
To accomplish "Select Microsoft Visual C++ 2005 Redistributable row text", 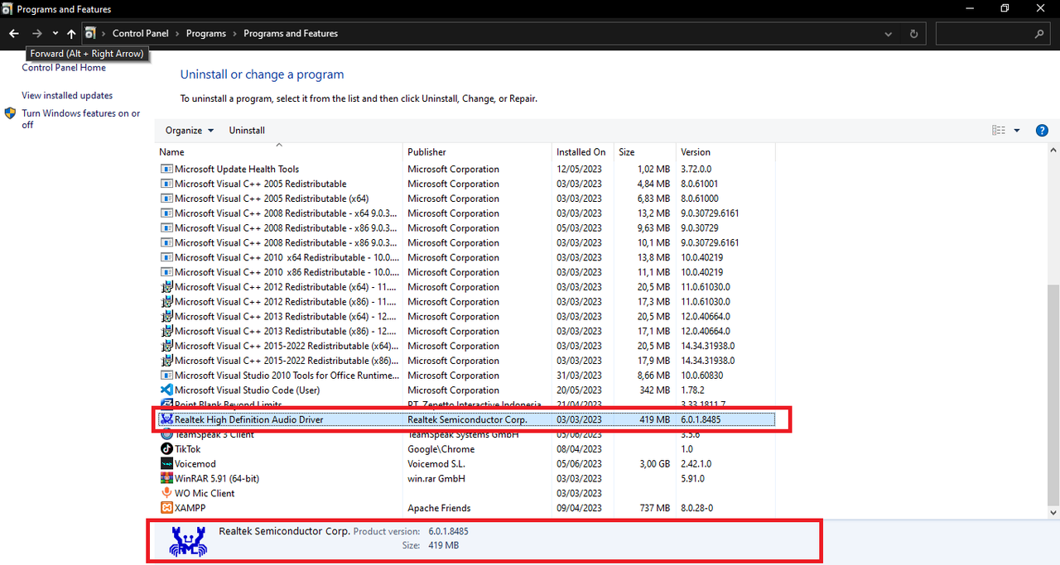I will click(x=261, y=184).
